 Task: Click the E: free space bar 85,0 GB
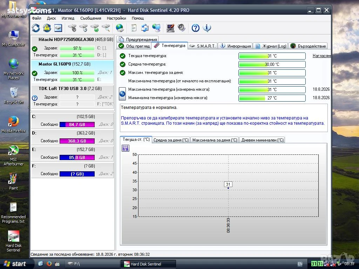[x=77, y=157]
